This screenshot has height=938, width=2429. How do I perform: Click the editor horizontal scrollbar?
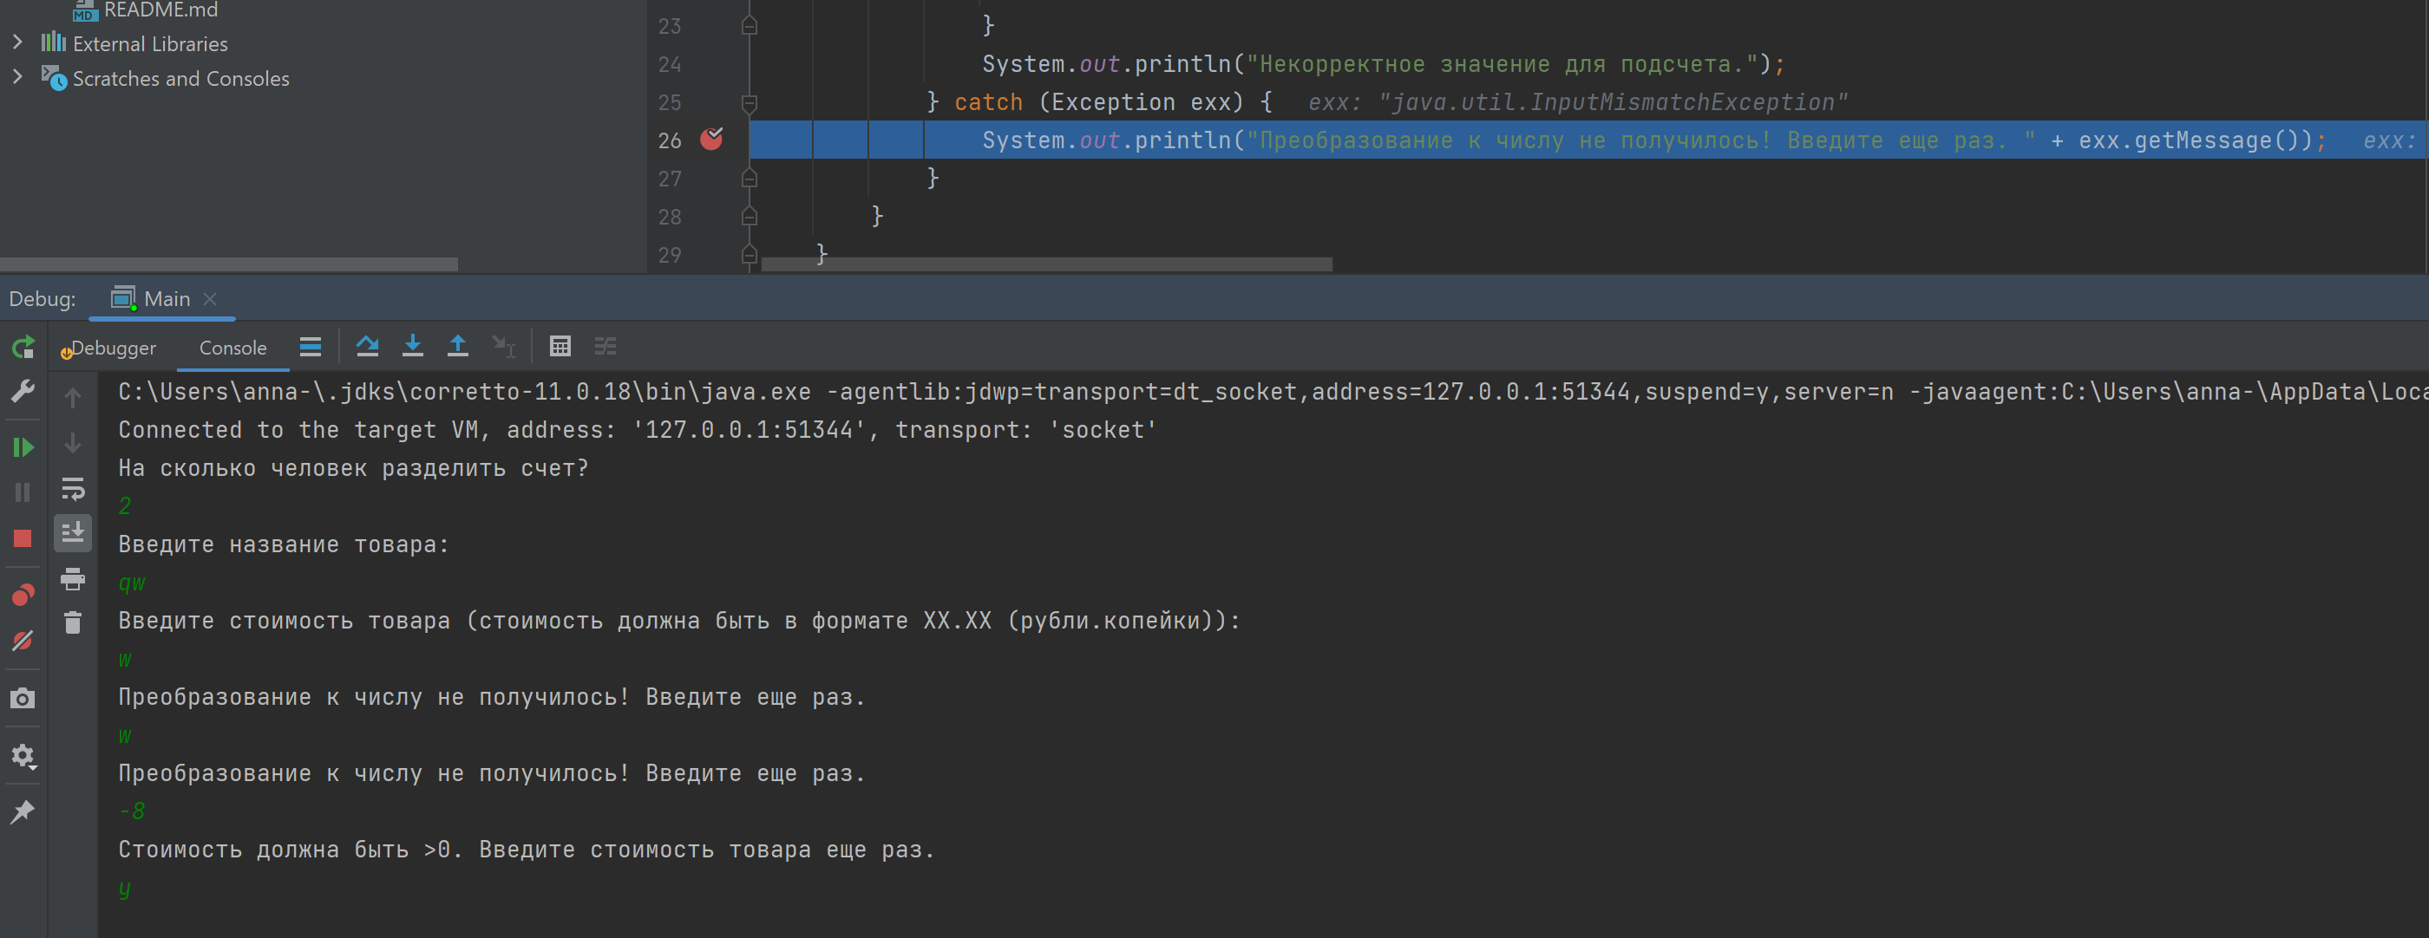tap(1047, 265)
